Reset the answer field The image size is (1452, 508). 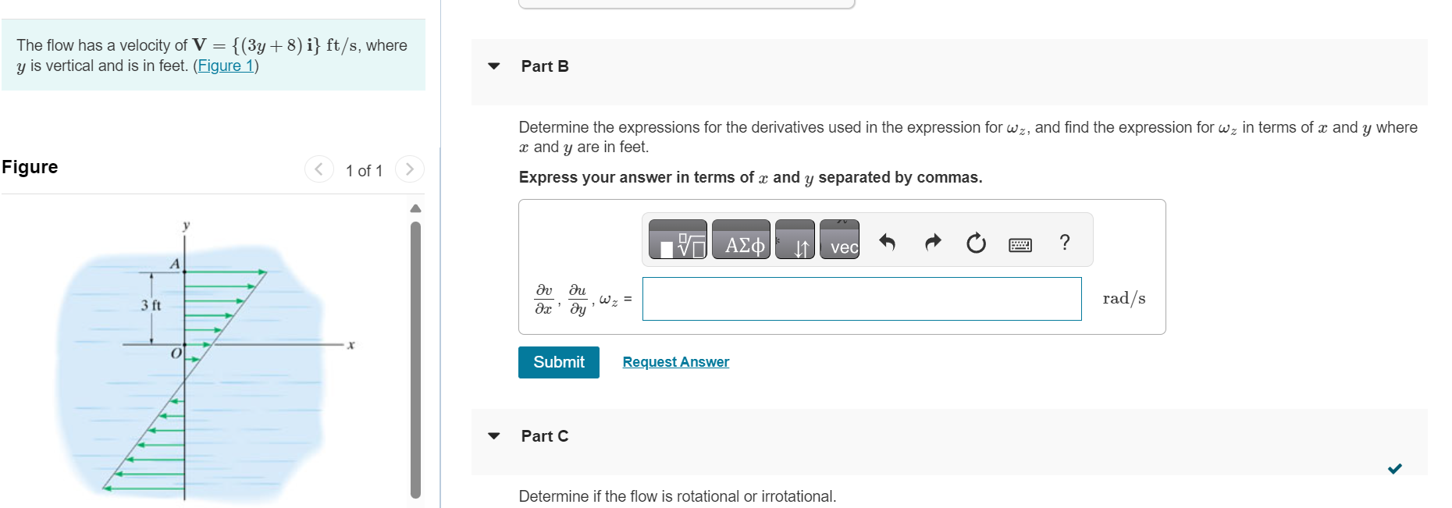pyautogui.click(x=975, y=240)
